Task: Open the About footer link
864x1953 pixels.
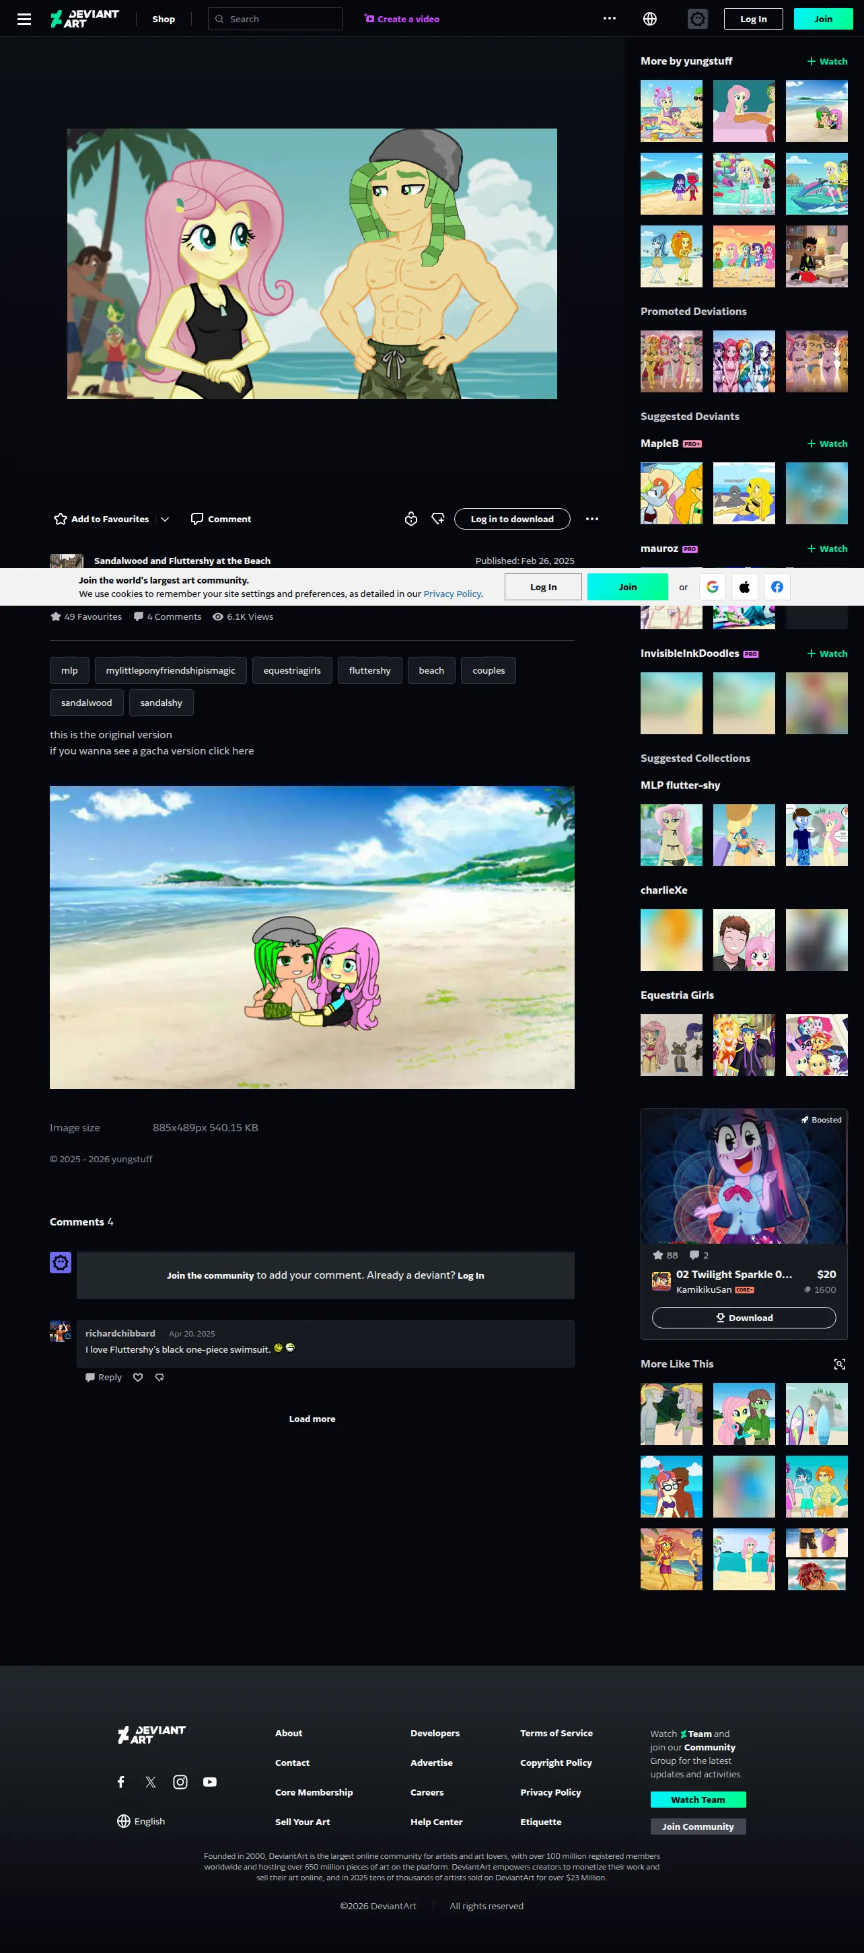Action: 289,1733
